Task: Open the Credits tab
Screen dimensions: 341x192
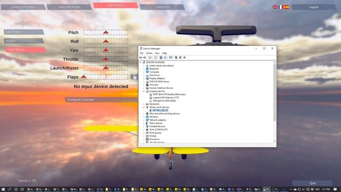Action: click(162, 7)
